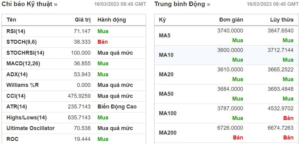
Task: Select the MA10 period row label
Action: pos(166,55)
